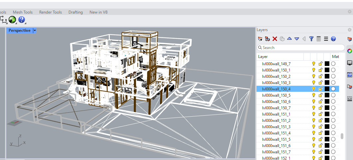This screenshot has width=353, height=160.
Task: Switch to Render Tools tab
Action: point(51,12)
